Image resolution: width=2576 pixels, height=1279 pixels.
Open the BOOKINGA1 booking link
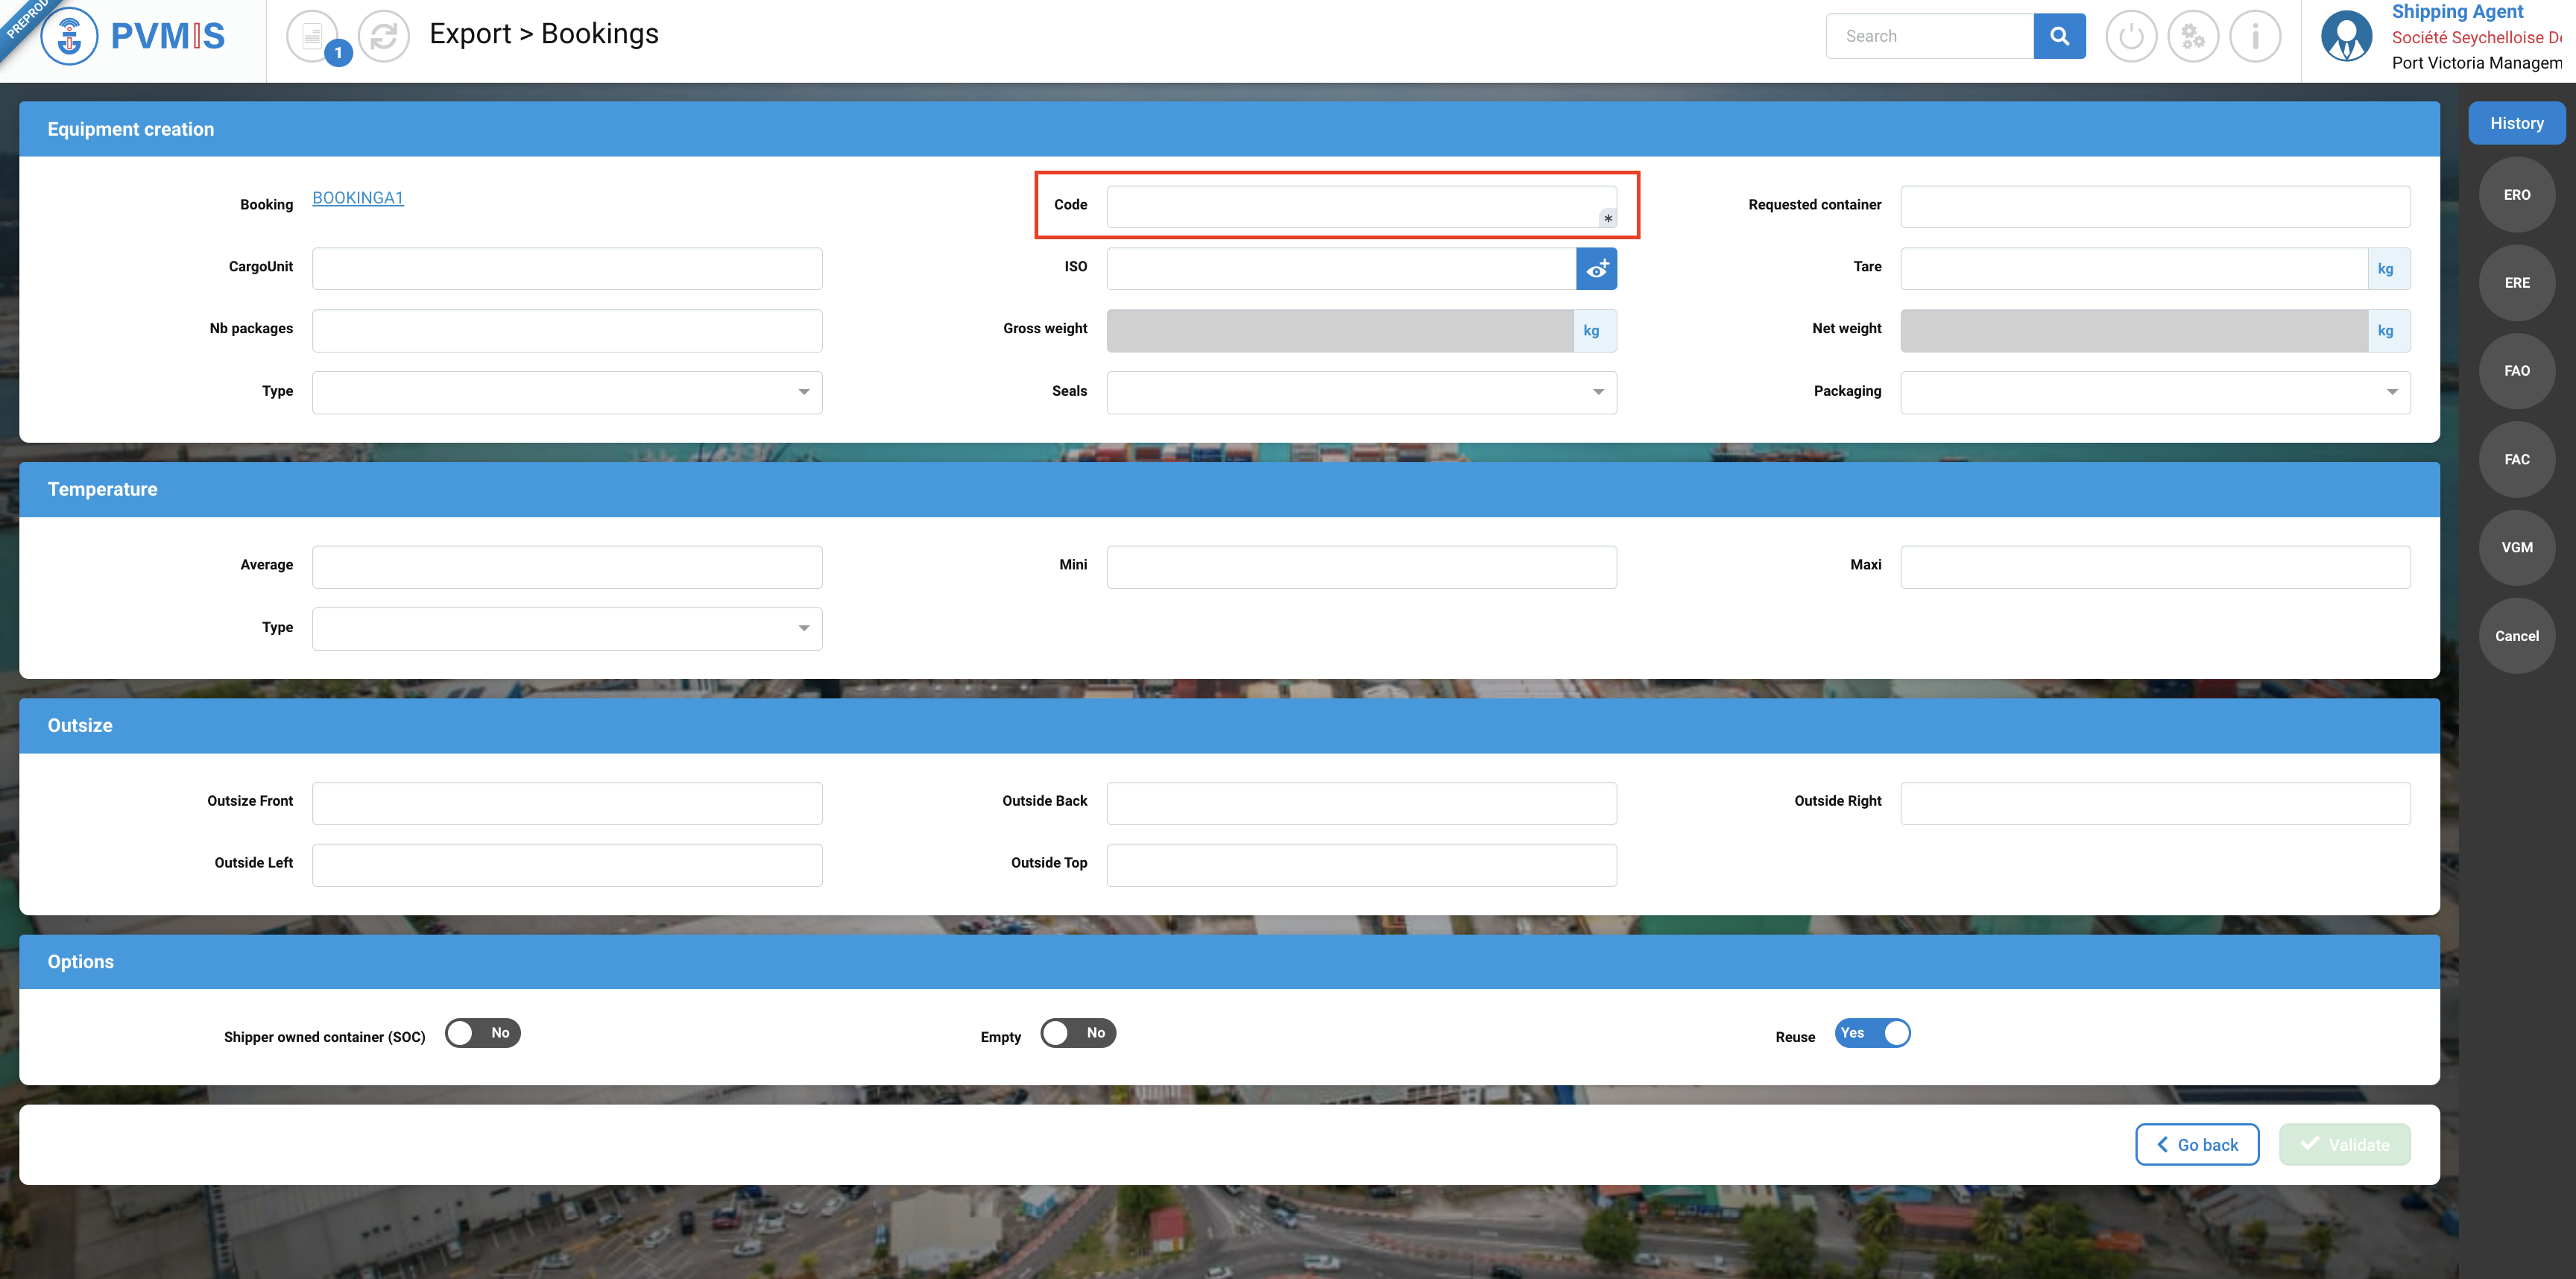point(358,198)
